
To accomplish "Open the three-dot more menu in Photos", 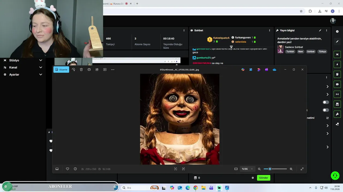I will tap(113, 70).
